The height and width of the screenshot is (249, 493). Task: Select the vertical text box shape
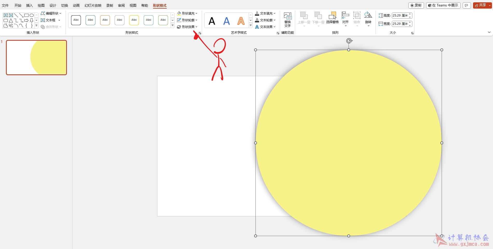[11, 15]
